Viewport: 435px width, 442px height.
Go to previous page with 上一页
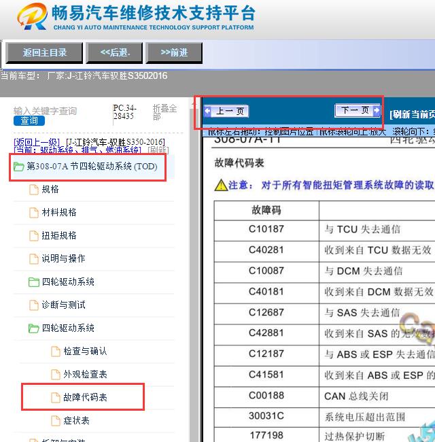click(x=226, y=111)
